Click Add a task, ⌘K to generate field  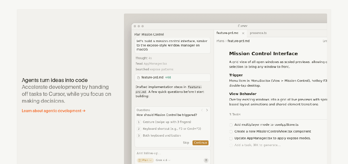click(x=257, y=145)
